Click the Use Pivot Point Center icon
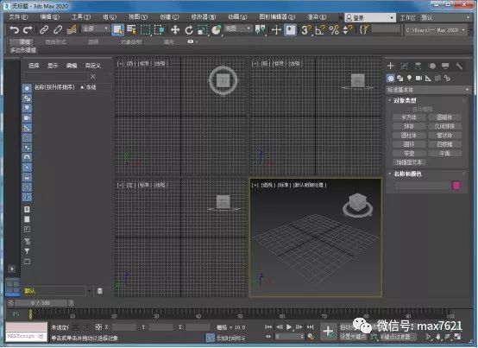 click(260, 29)
